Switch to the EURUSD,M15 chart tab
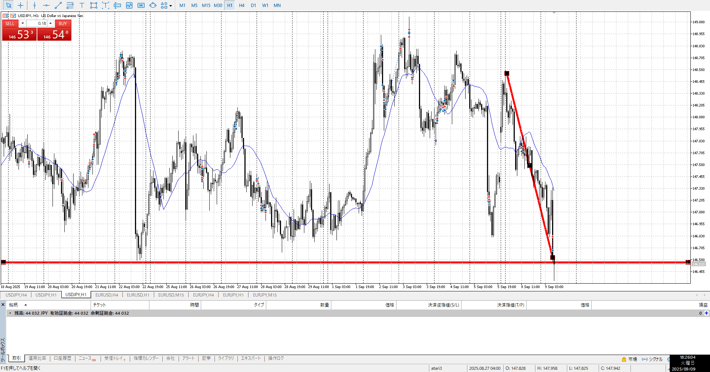 point(171,295)
